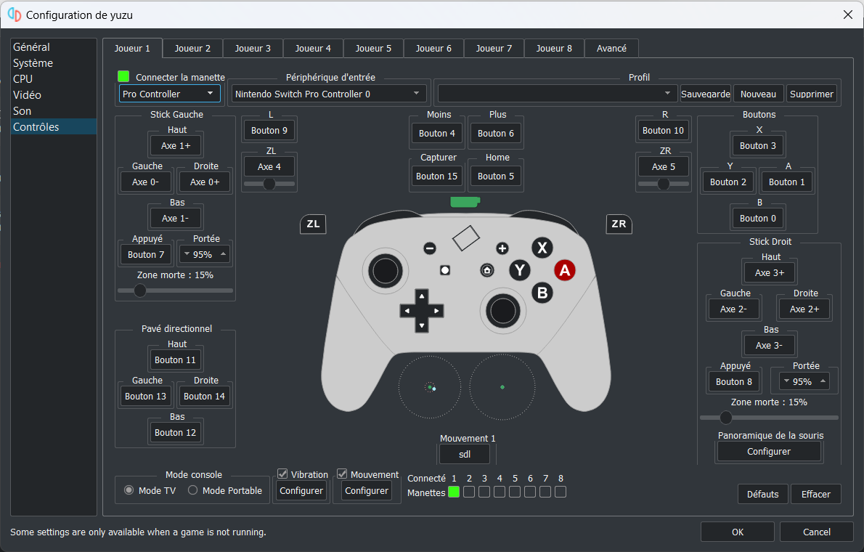The width and height of the screenshot is (864, 552).
Task: Click the yuzu logo in title bar
Action: pyautogui.click(x=15, y=15)
